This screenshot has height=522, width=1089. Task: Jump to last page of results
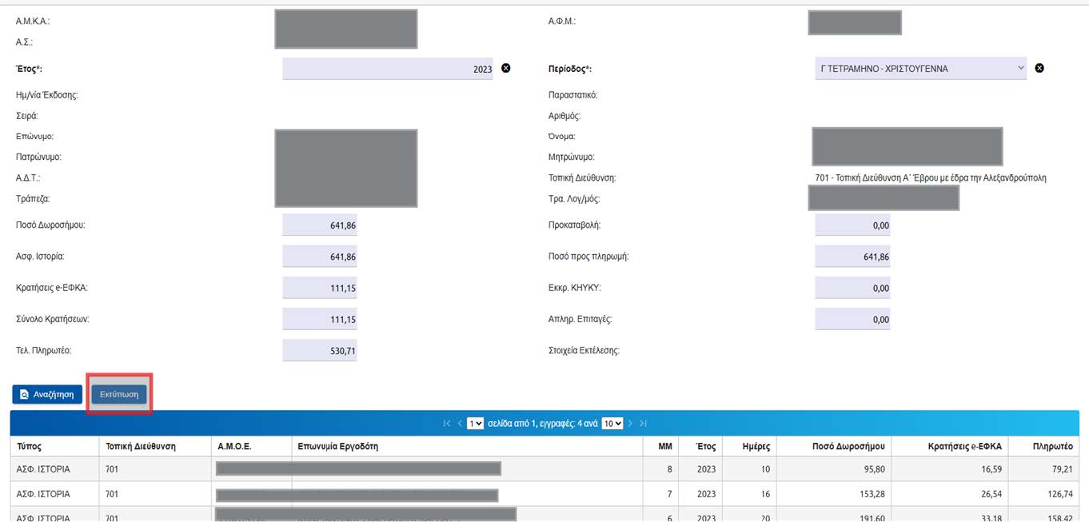pyautogui.click(x=643, y=424)
